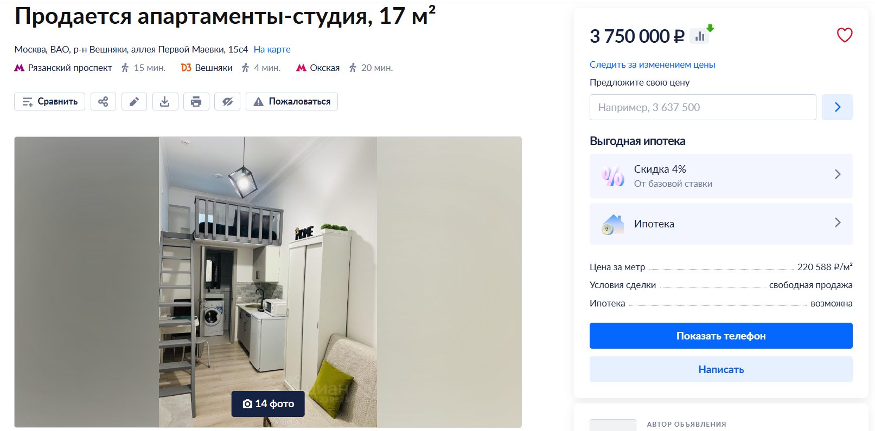Click the share icon button
875x431 pixels.
click(103, 101)
